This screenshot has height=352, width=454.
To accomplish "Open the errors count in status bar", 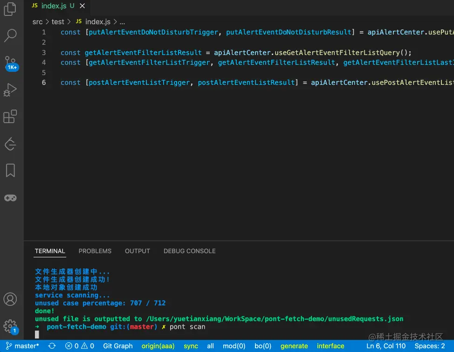I will pos(72,346).
